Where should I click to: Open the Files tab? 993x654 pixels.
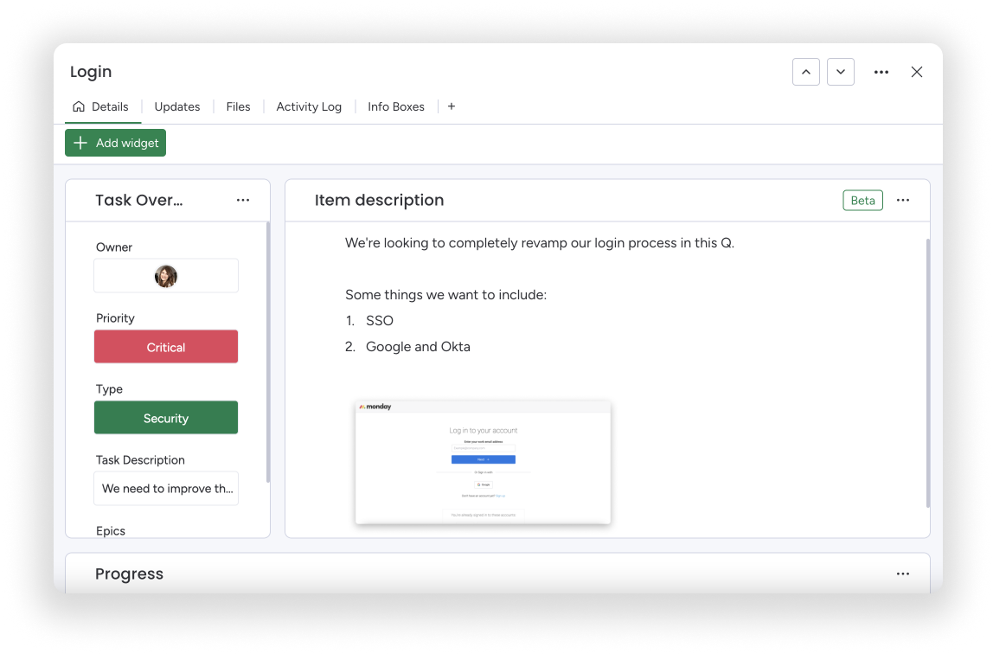pos(238,106)
